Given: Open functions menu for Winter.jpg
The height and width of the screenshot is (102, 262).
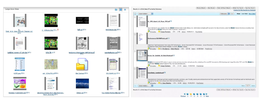Looking at the screenshot, I should (x=84, y=93).
